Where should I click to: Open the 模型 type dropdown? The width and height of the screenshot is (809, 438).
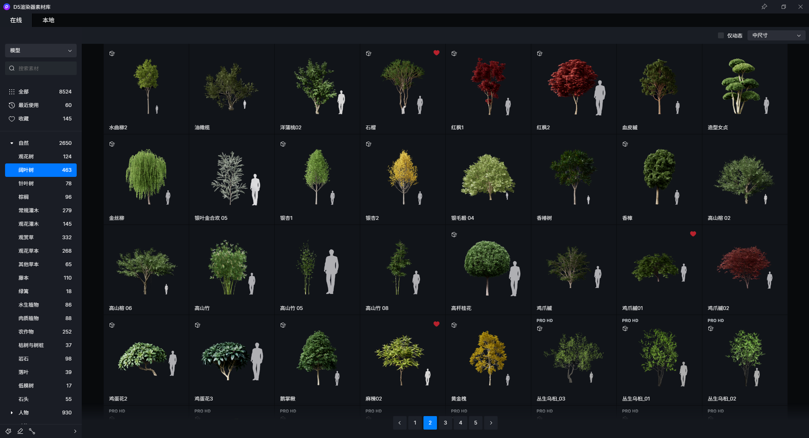point(41,51)
